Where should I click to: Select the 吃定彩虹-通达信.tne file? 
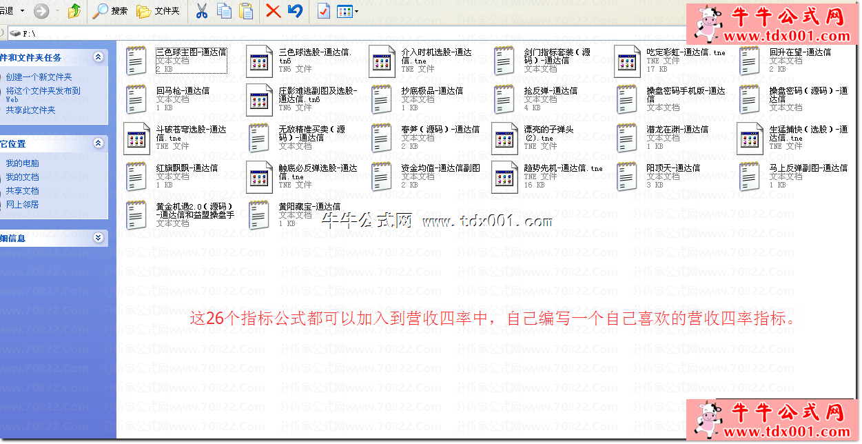pyautogui.click(x=670, y=60)
